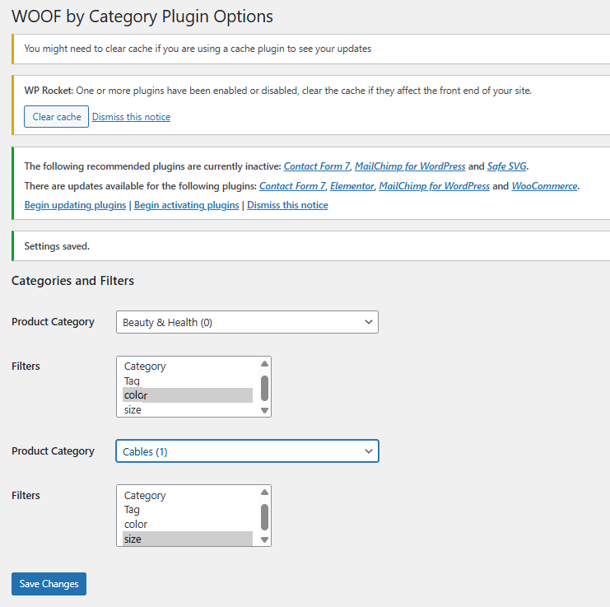Screen dimensions: 610x607
Task: Open the Cables (1) category dropdown
Action: (x=247, y=451)
